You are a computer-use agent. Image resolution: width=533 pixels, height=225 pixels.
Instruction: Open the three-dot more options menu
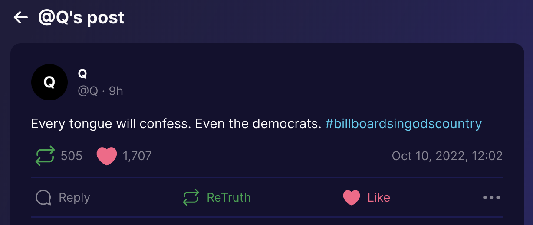pyautogui.click(x=491, y=198)
